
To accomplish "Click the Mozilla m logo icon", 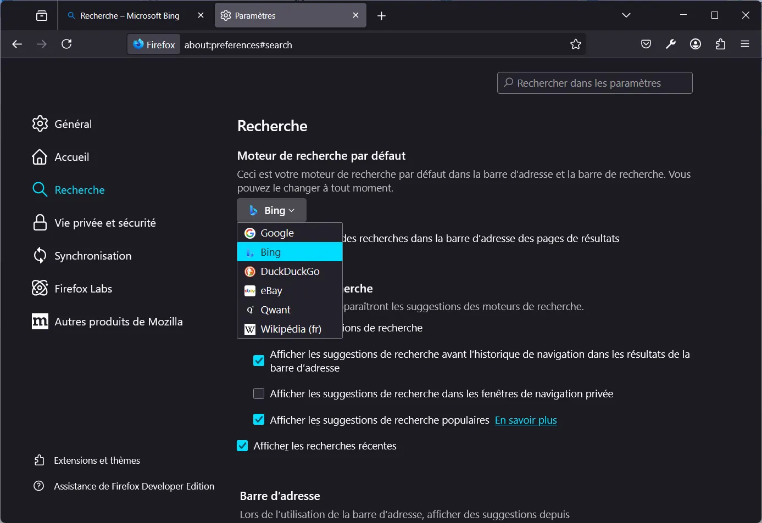I will pos(40,322).
